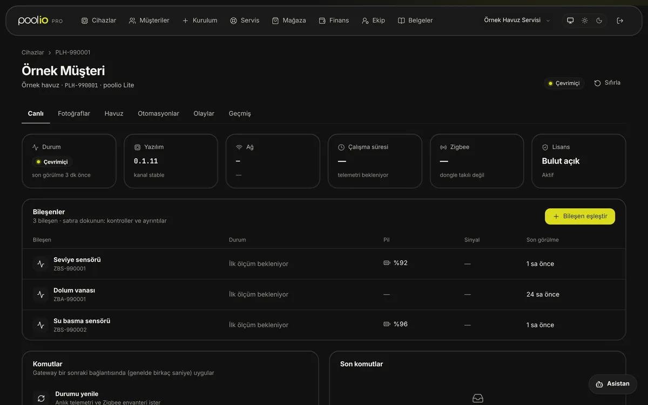The width and height of the screenshot is (648, 405).
Task: Open Ekip in the top navigation
Action: tap(374, 21)
